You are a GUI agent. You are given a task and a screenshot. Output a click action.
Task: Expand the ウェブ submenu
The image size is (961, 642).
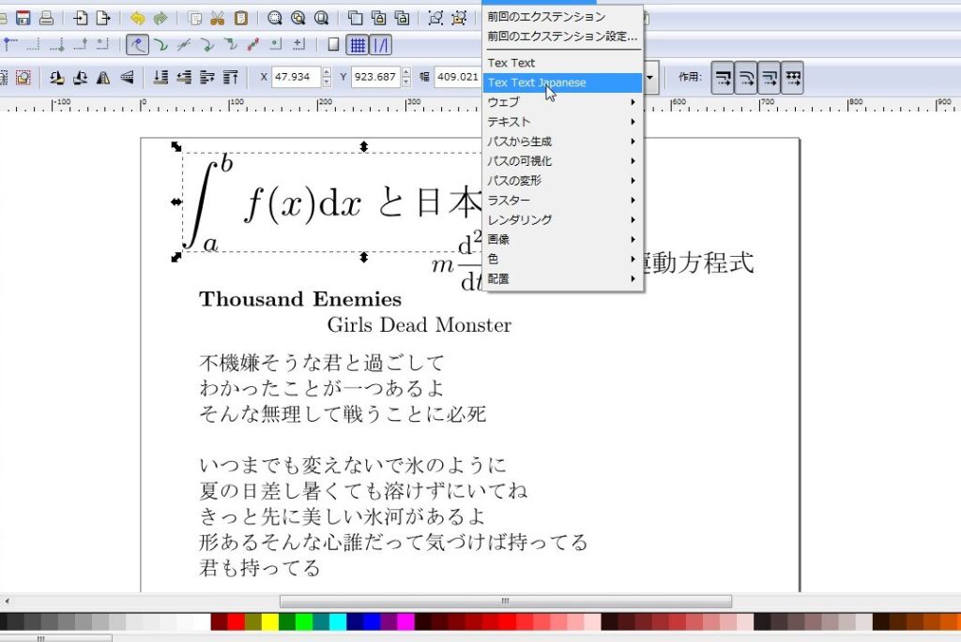coord(561,102)
